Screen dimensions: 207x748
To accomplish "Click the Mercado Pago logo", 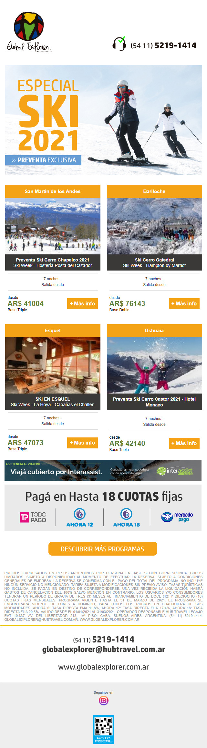I will click(177, 517).
